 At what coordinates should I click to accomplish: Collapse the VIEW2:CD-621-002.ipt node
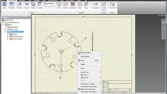click(x=5, y=32)
